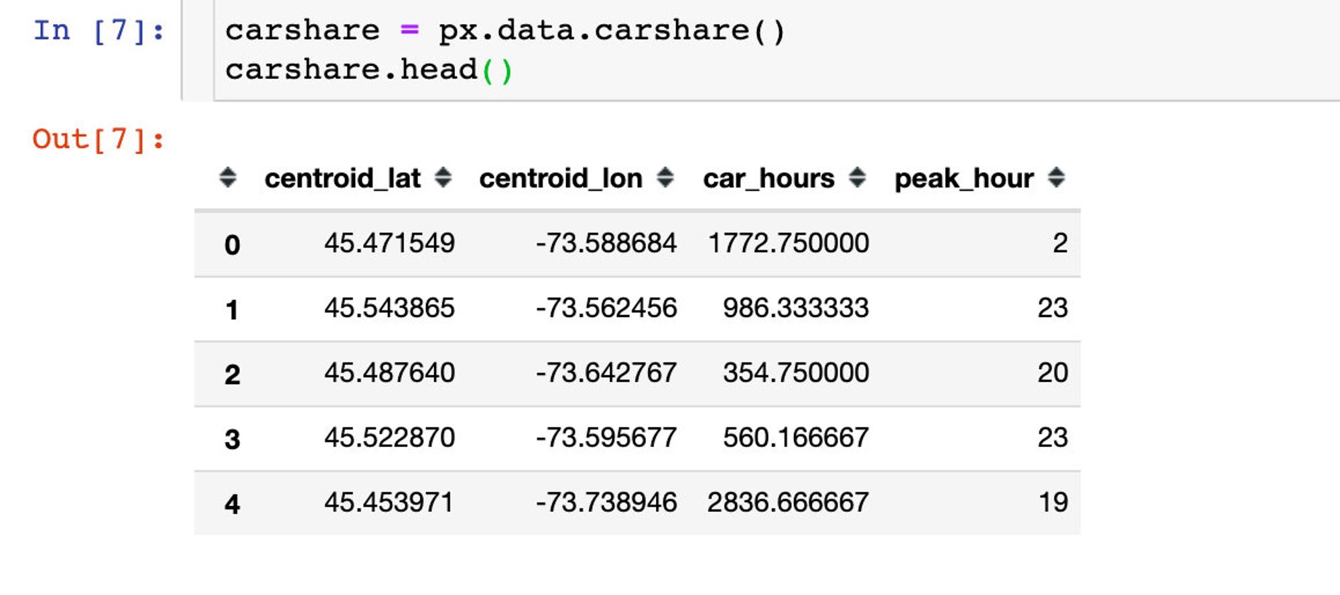Select the Out[7] output prompt

99,139
